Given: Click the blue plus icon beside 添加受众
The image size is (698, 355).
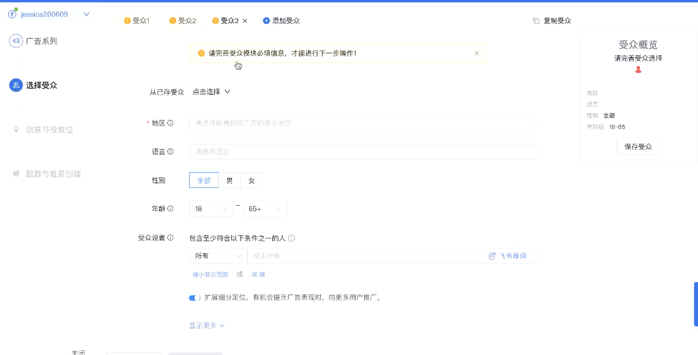Looking at the screenshot, I should point(266,21).
